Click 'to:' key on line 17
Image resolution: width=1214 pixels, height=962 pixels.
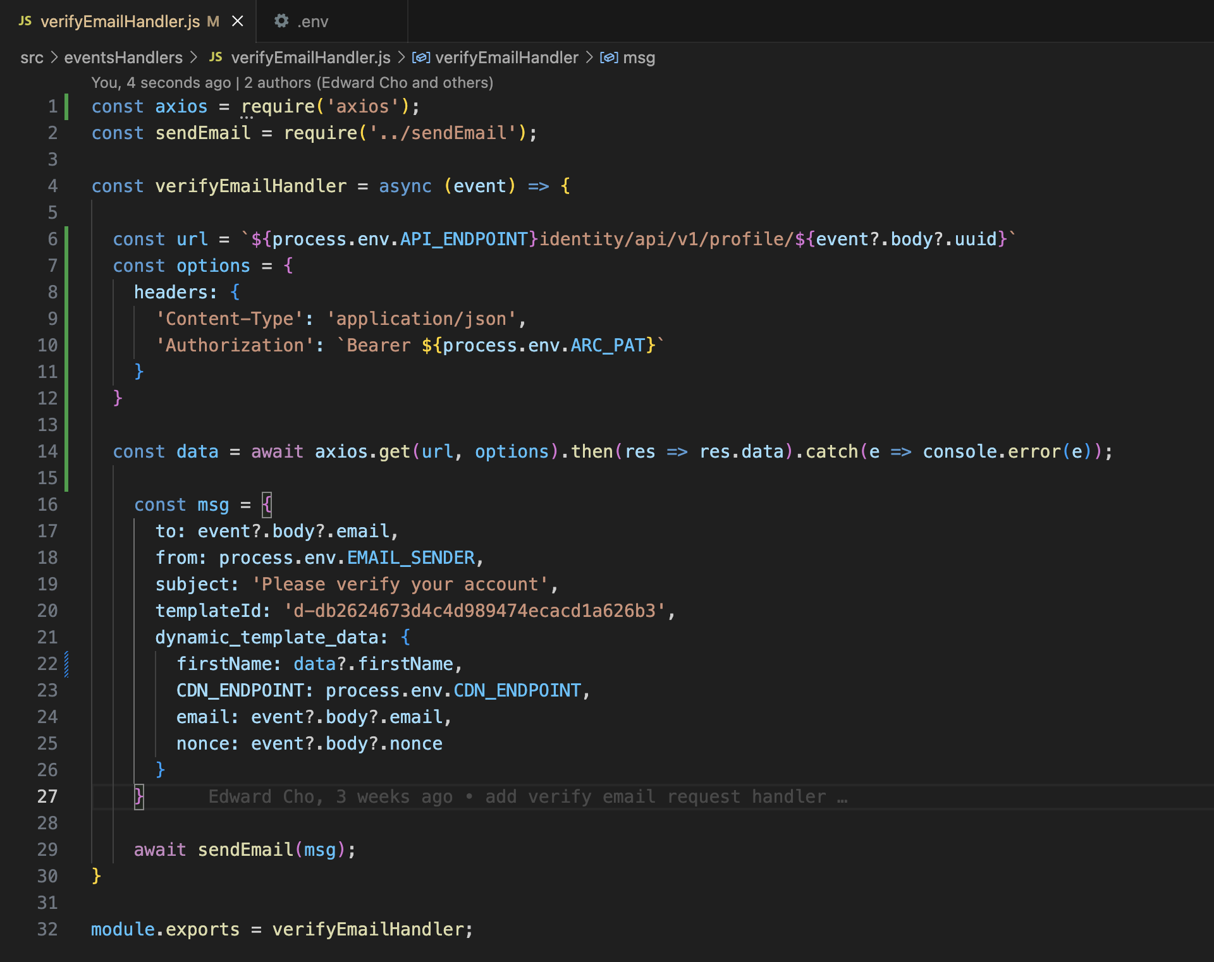coord(171,531)
